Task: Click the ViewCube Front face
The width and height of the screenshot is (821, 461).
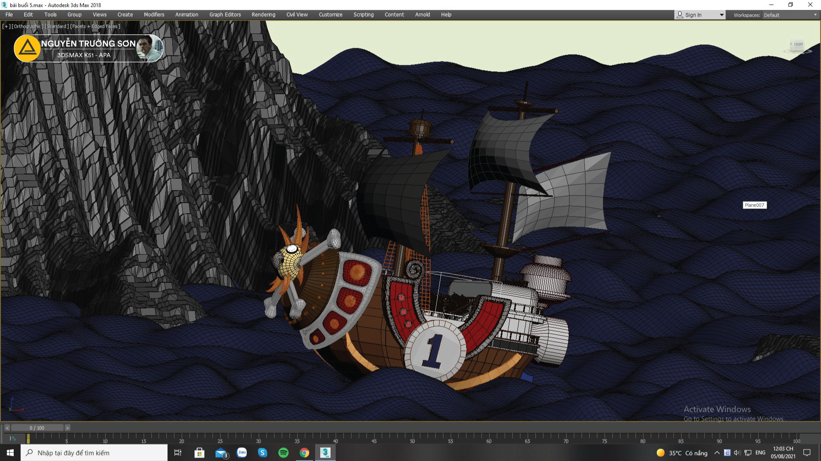Action: (797, 45)
